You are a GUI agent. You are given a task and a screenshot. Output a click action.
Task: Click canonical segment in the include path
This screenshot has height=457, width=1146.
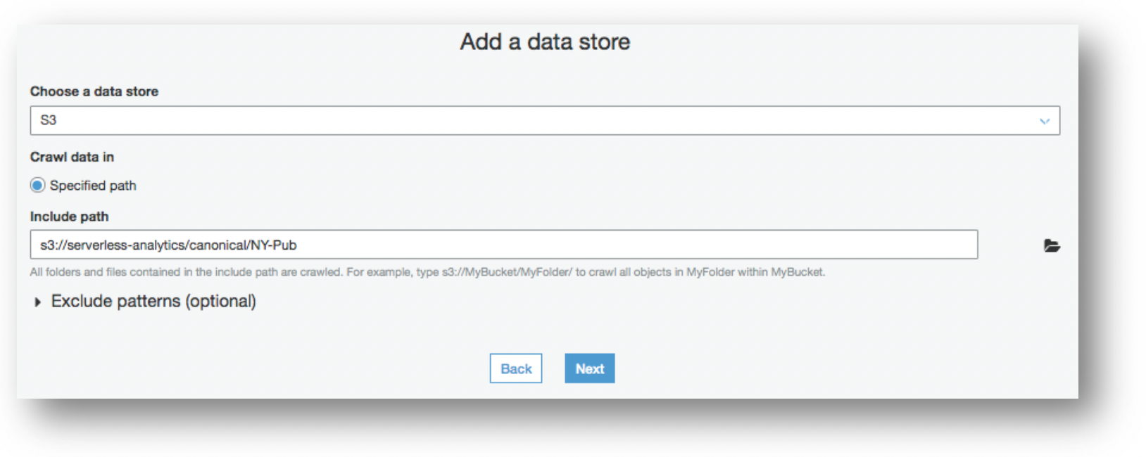[214, 245]
